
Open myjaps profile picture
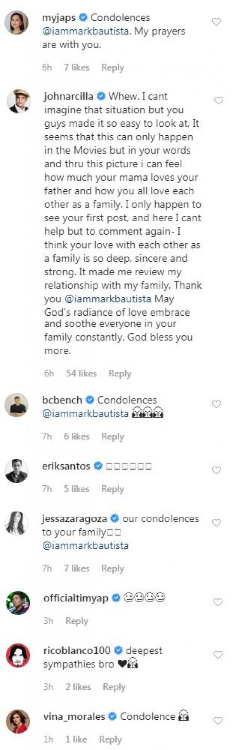(16, 23)
